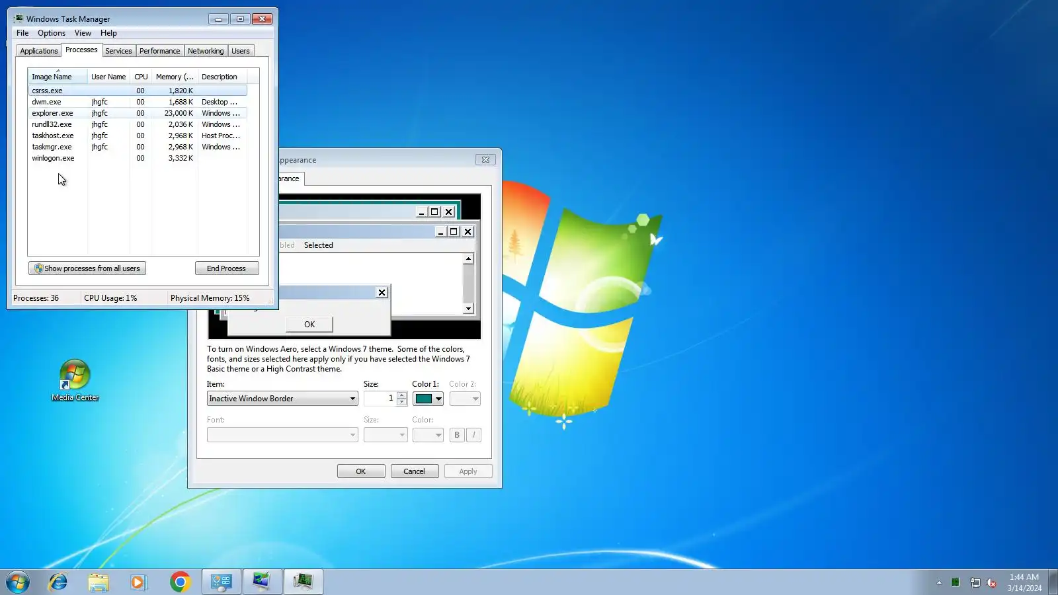Image resolution: width=1058 pixels, height=595 pixels.
Task: Switch to the Applications tab
Action: click(x=39, y=51)
